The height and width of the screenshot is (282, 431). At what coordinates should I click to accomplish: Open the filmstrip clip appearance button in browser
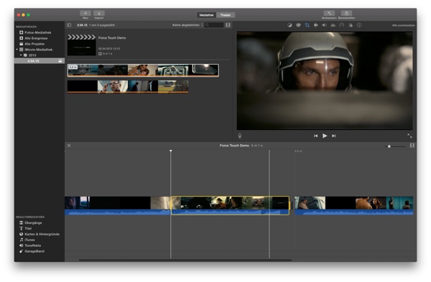coord(228,25)
